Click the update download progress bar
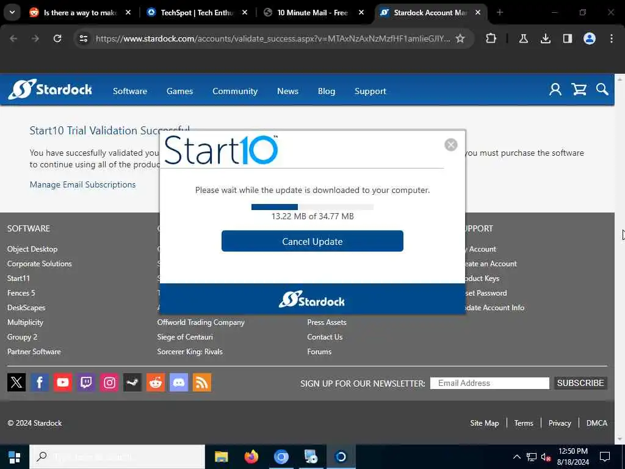The image size is (625, 469). [x=312, y=206]
